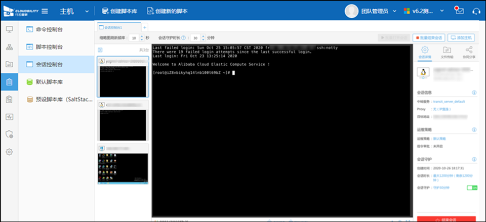The image size is (486, 222).
Task: Click the info icon beside 会话信息
Action: click(474, 93)
